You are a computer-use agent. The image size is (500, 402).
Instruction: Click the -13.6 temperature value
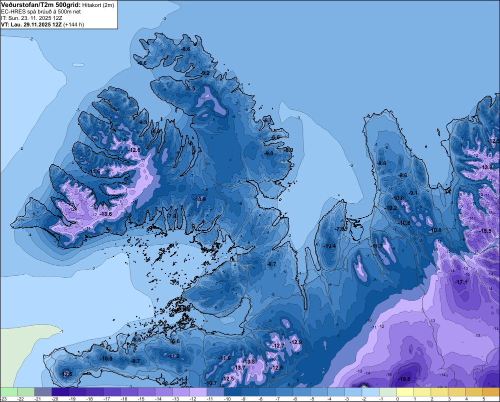[x=106, y=214]
